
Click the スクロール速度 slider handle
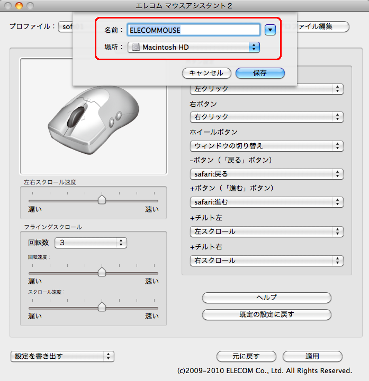102,307
